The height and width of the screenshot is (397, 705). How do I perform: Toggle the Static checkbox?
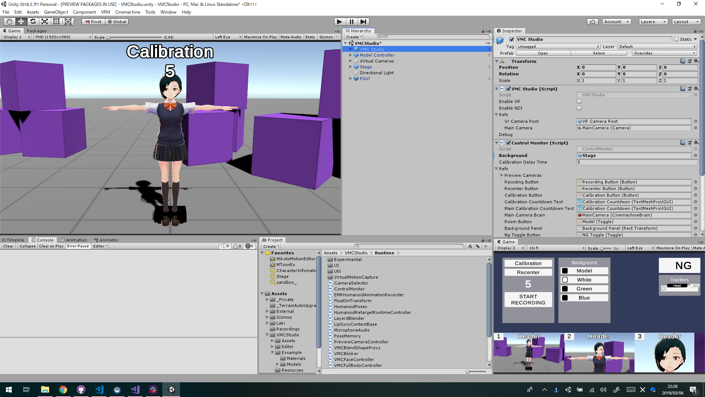pyautogui.click(x=676, y=39)
